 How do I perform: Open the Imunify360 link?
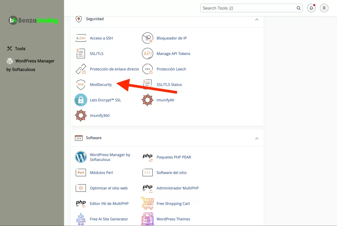click(99, 115)
